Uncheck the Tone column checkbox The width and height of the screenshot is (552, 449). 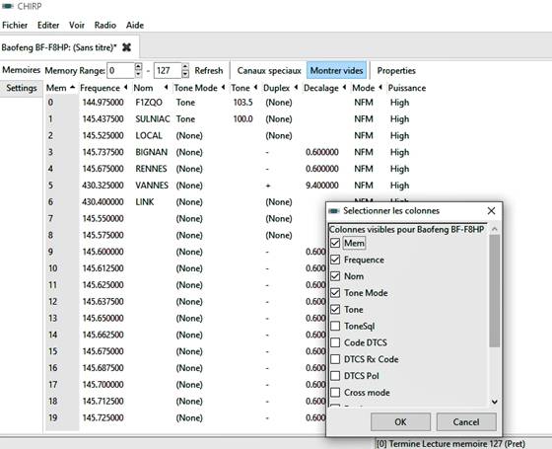(x=335, y=310)
